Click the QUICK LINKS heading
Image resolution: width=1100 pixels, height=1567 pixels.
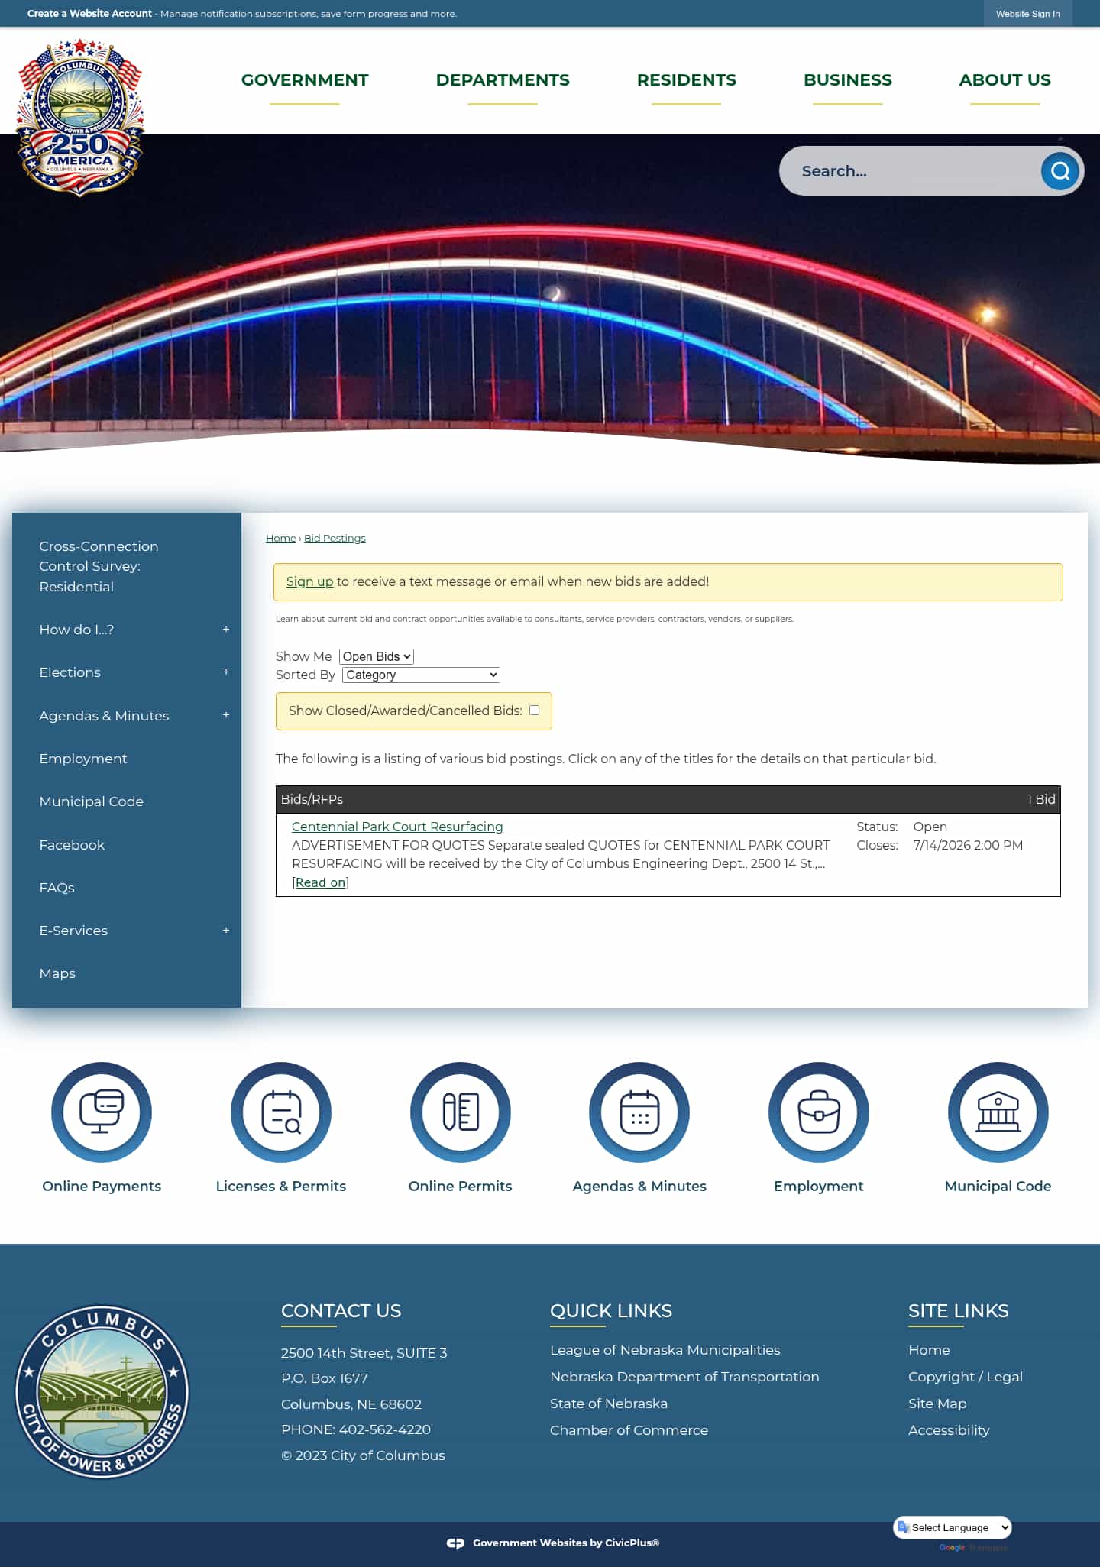pyautogui.click(x=611, y=1311)
